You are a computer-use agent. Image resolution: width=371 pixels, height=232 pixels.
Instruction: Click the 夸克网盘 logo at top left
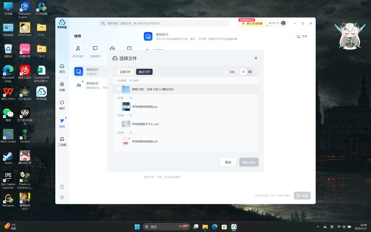click(62, 24)
